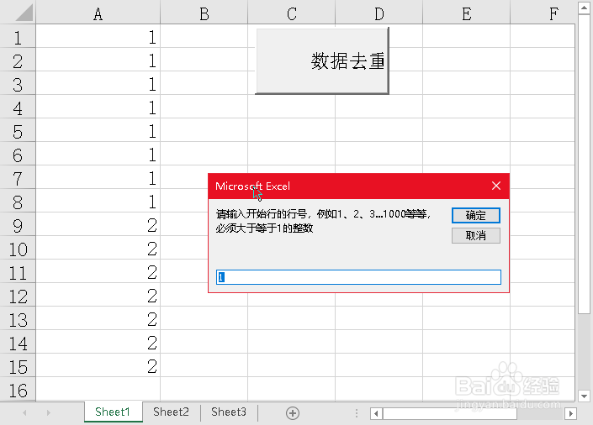Select row 9 header
The image size is (593, 425).
point(18,225)
